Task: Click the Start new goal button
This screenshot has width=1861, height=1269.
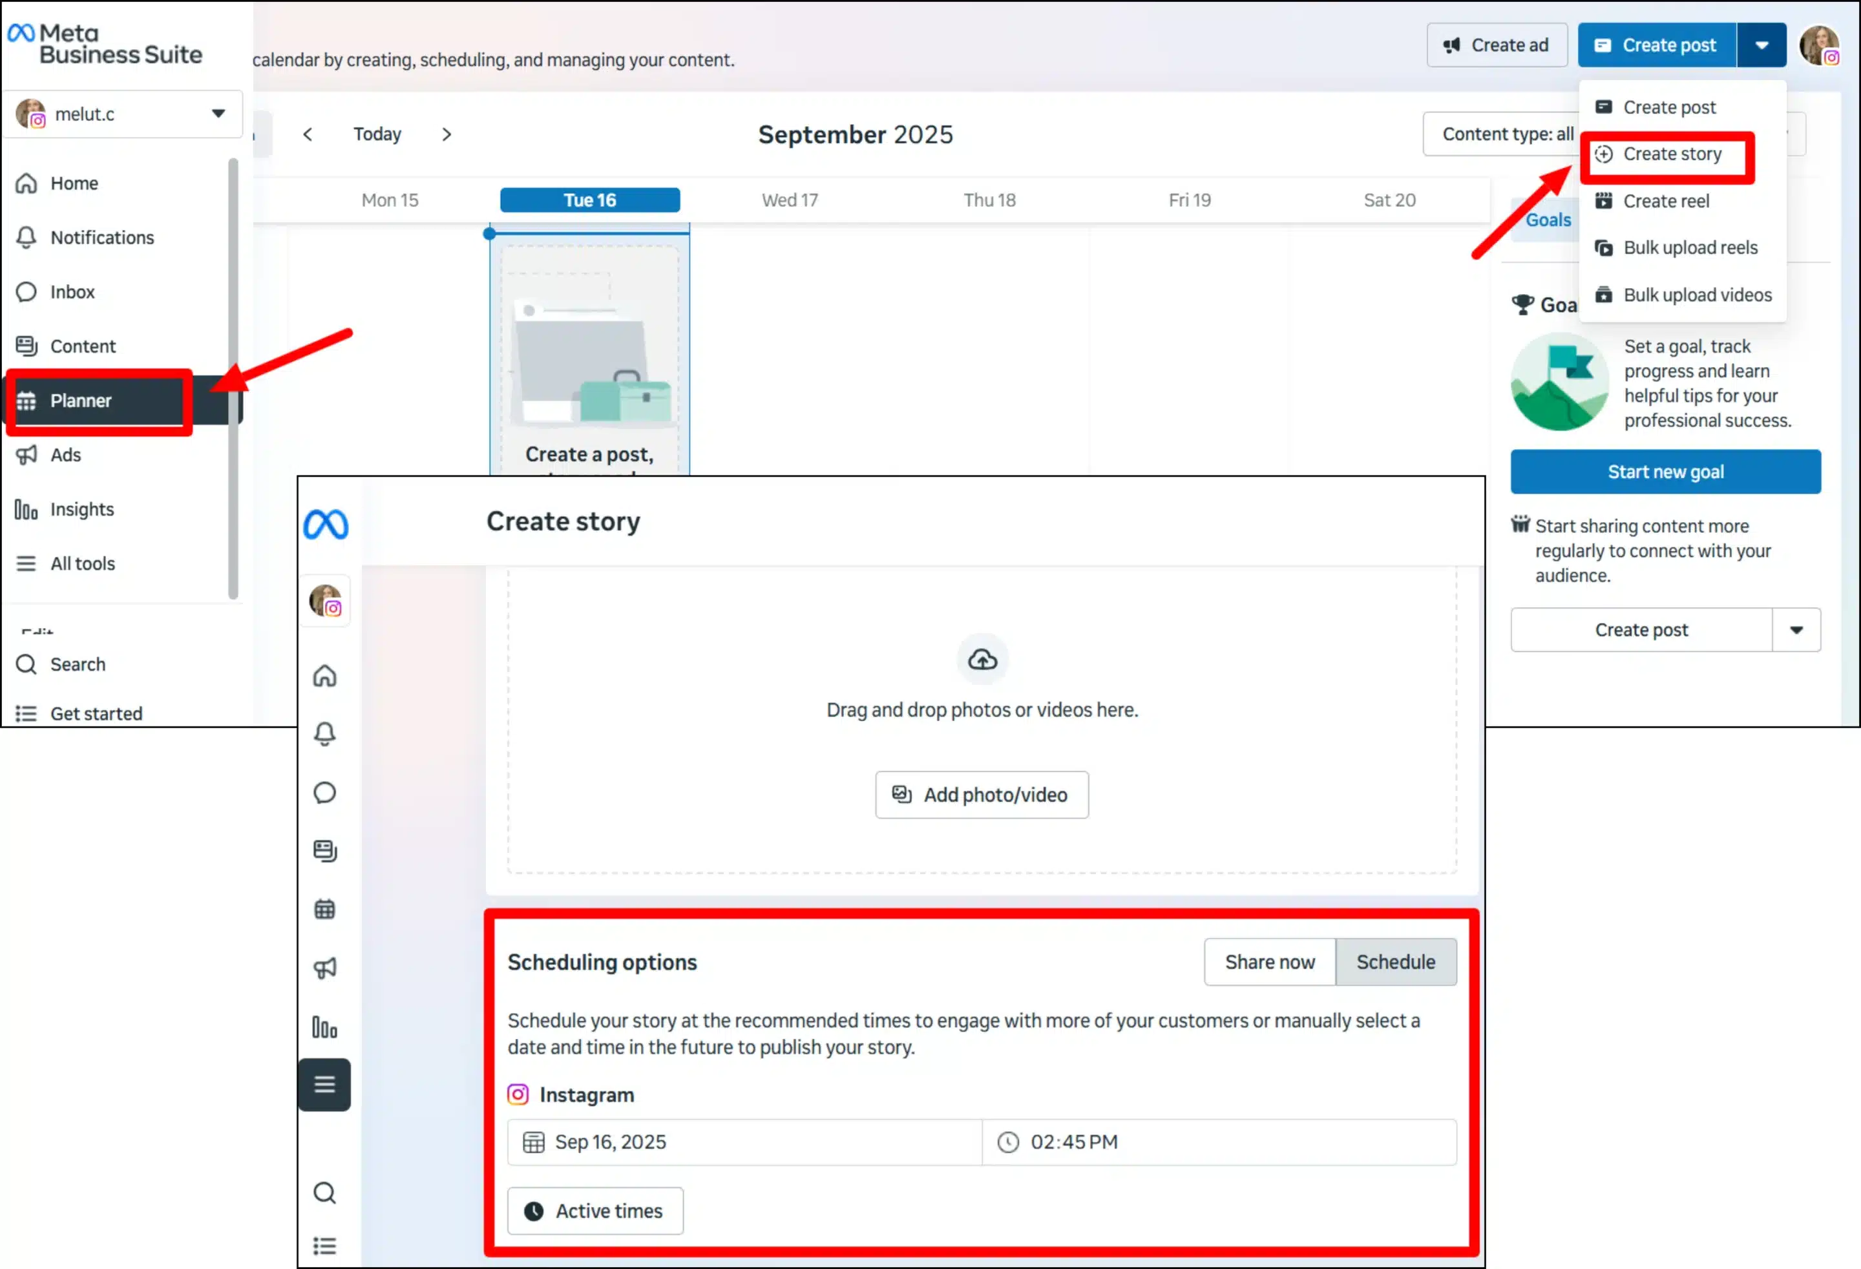Action: pos(1665,472)
